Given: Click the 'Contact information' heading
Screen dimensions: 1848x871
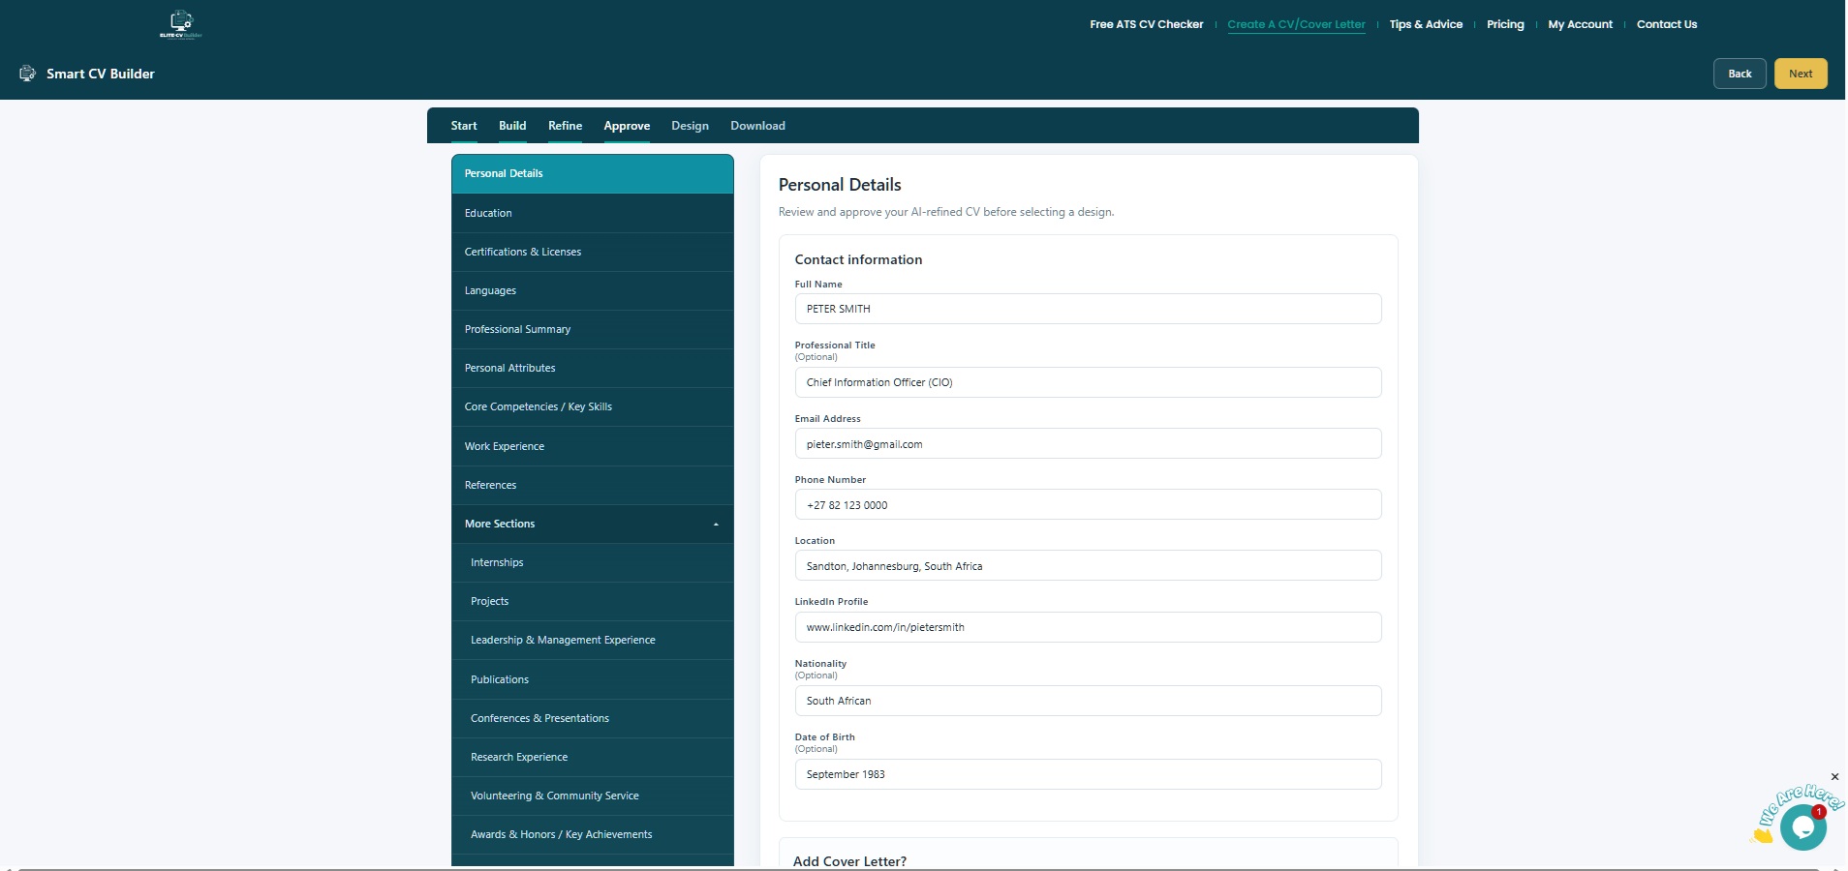Looking at the screenshot, I should tap(858, 259).
